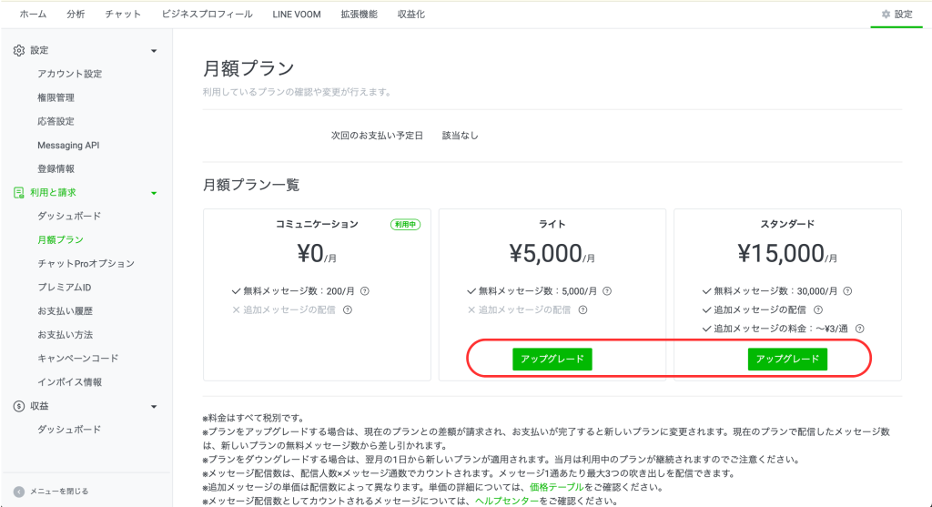
Task: Upgrade to the スタンダード plan
Action: tap(787, 359)
